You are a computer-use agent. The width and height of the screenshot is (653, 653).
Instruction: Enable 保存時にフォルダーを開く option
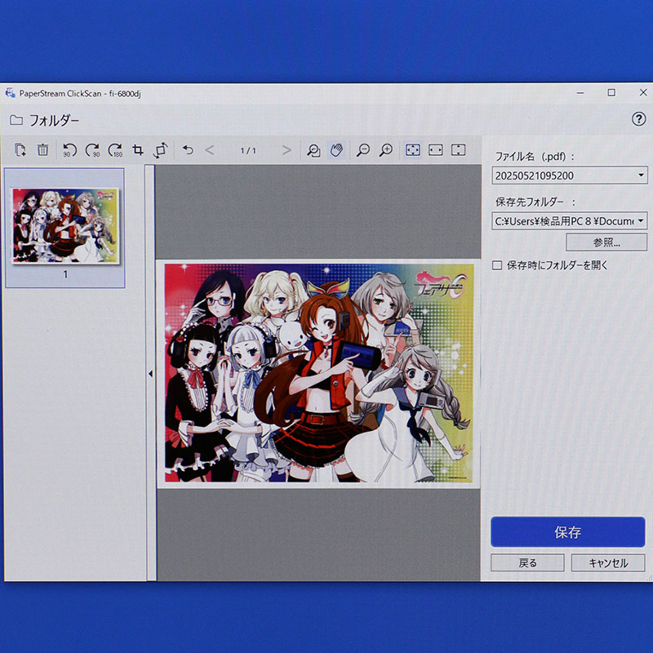tap(495, 264)
